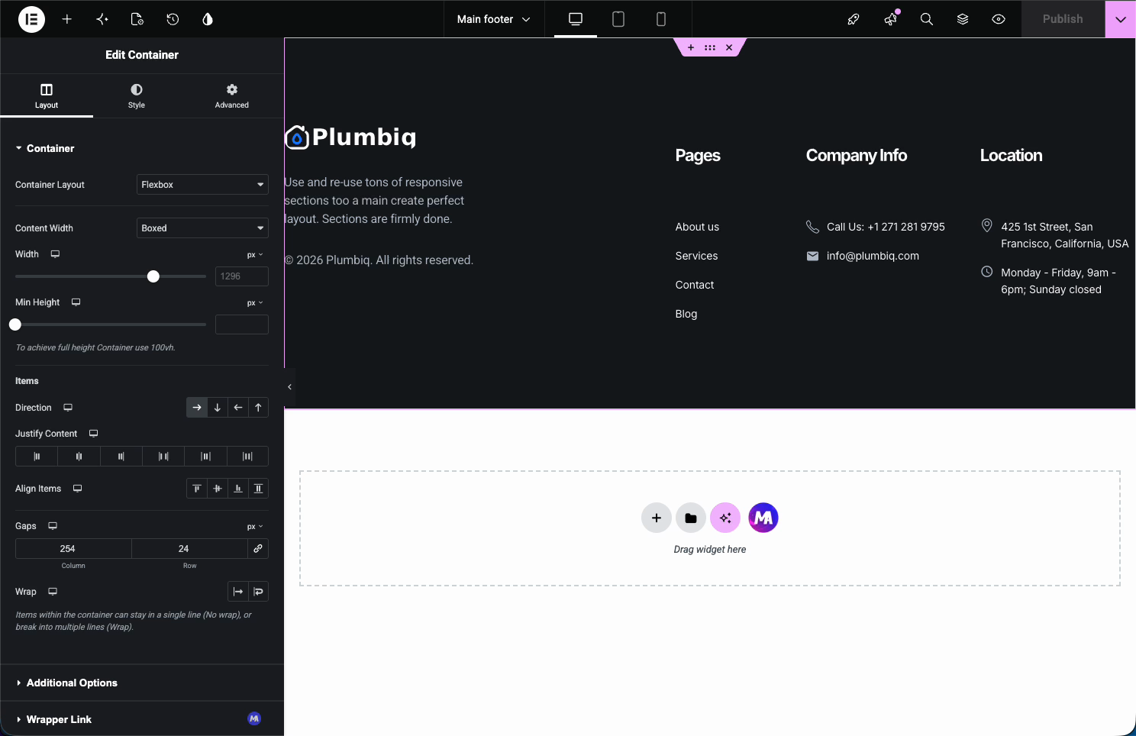Open the Structure layers icon
Screen dimensions: 1136x736
point(963,19)
